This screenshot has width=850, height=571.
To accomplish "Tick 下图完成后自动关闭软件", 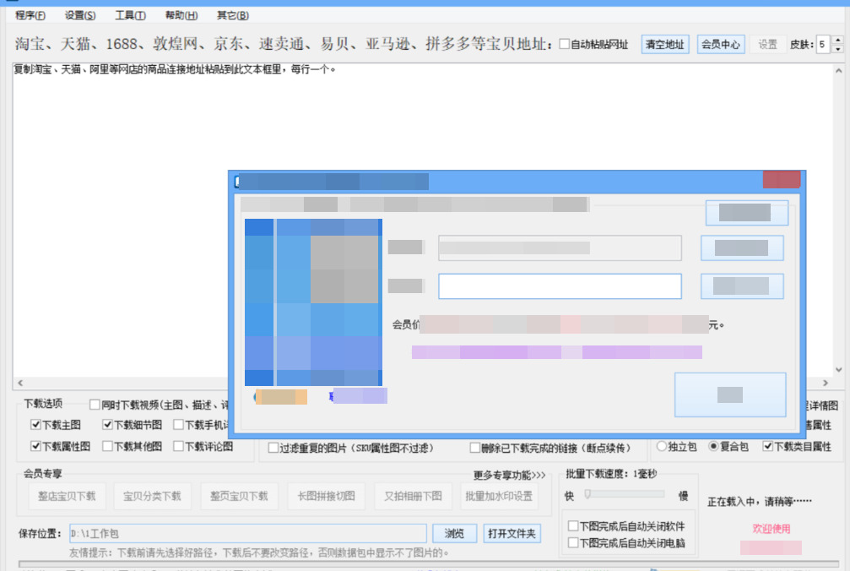I will tap(573, 525).
